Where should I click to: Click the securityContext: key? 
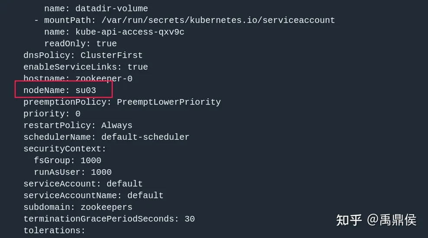(x=65, y=149)
